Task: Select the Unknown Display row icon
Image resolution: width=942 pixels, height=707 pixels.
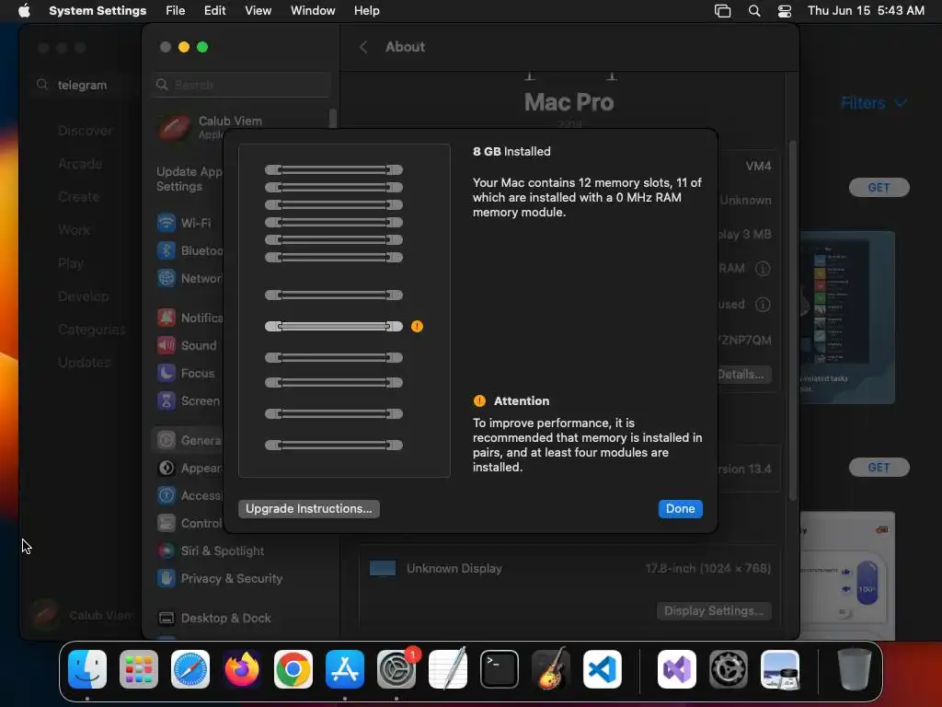Action: tap(383, 569)
